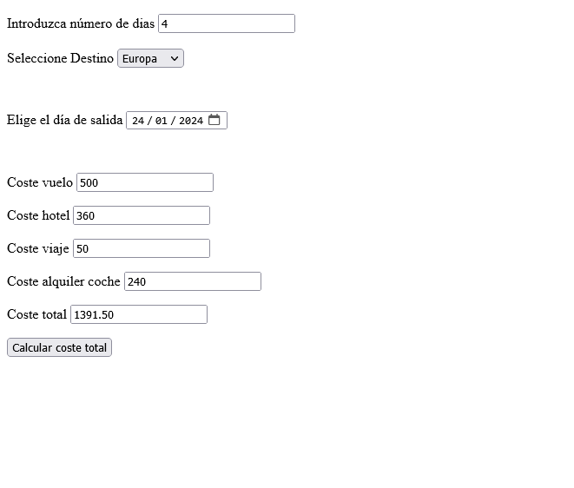Click the Coste alquiler coche label
Screen dimensions: 574x488
63,281
